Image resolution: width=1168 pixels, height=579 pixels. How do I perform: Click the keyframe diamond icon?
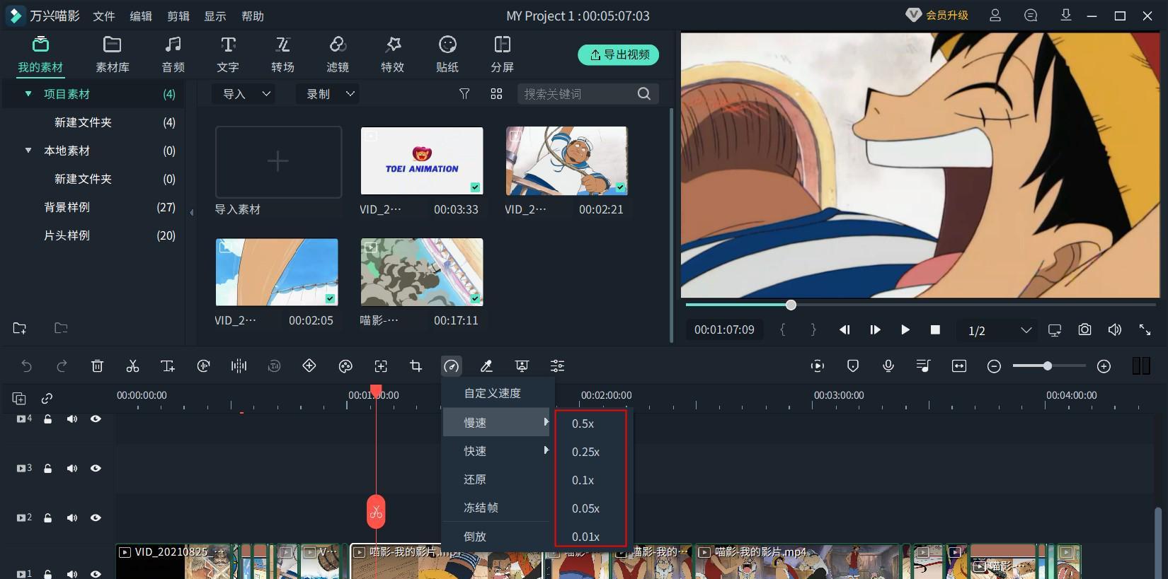click(x=309, y=365)
